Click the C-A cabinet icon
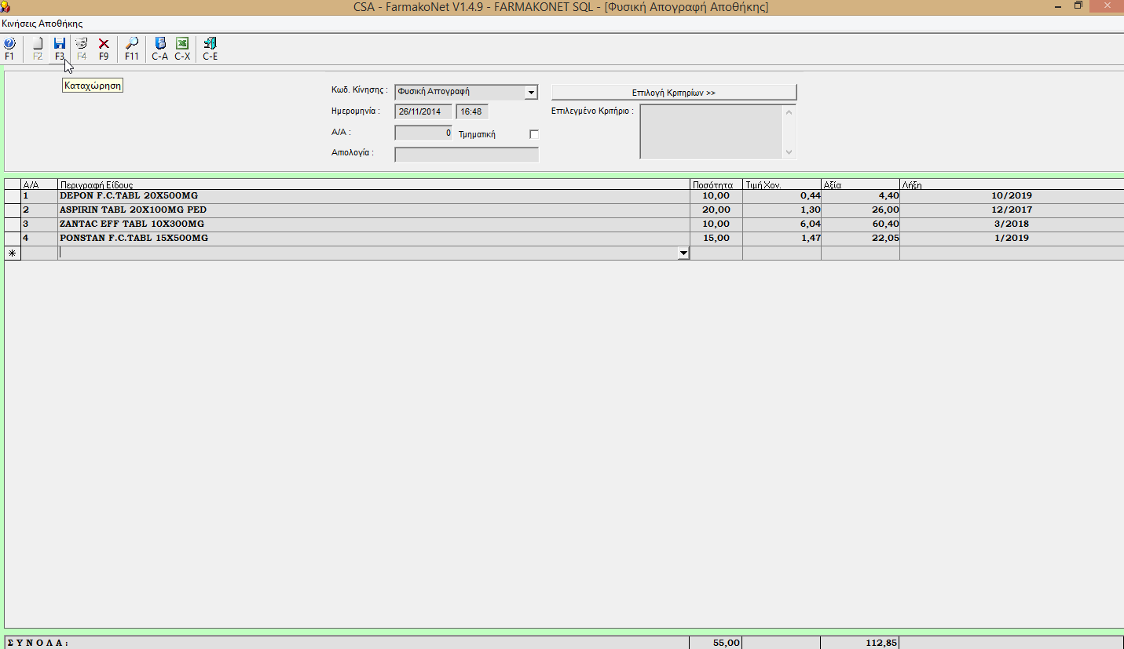The height and width of the screenshot is (649, 1124). pos(160,49)
